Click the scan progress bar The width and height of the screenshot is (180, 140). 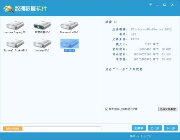point(62,128)
